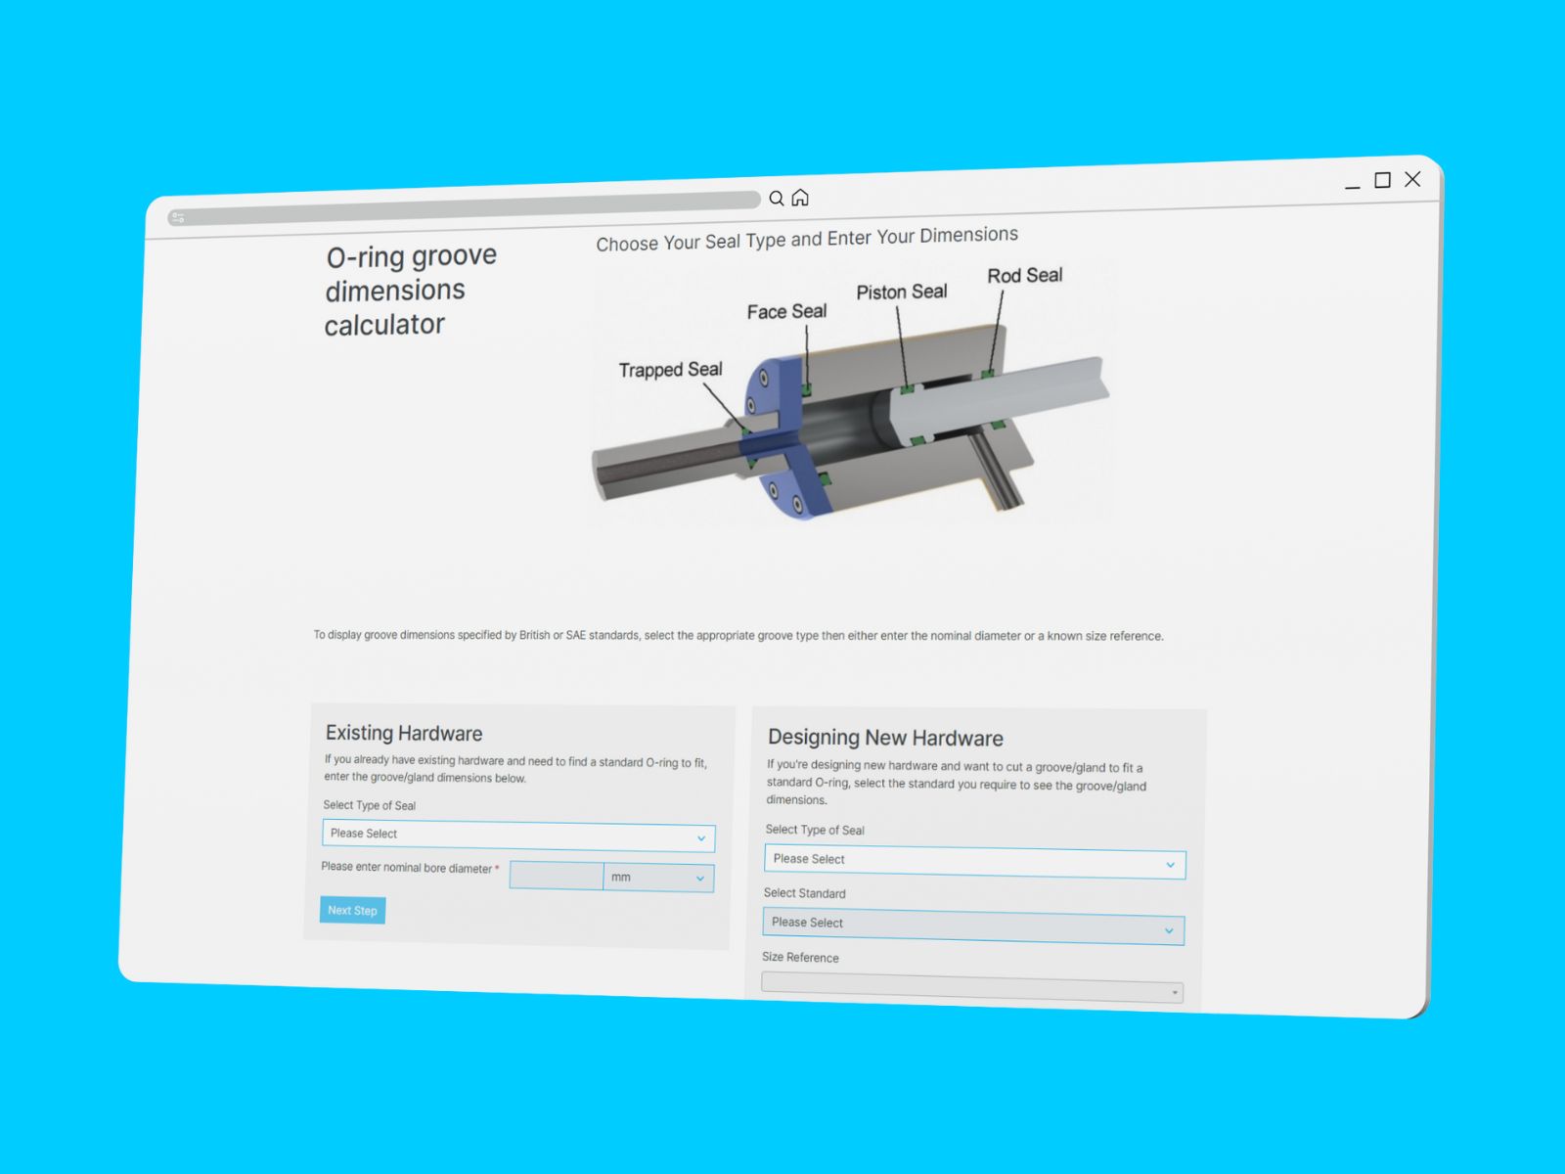Open the Select Standard dropdown

(973, 925)
